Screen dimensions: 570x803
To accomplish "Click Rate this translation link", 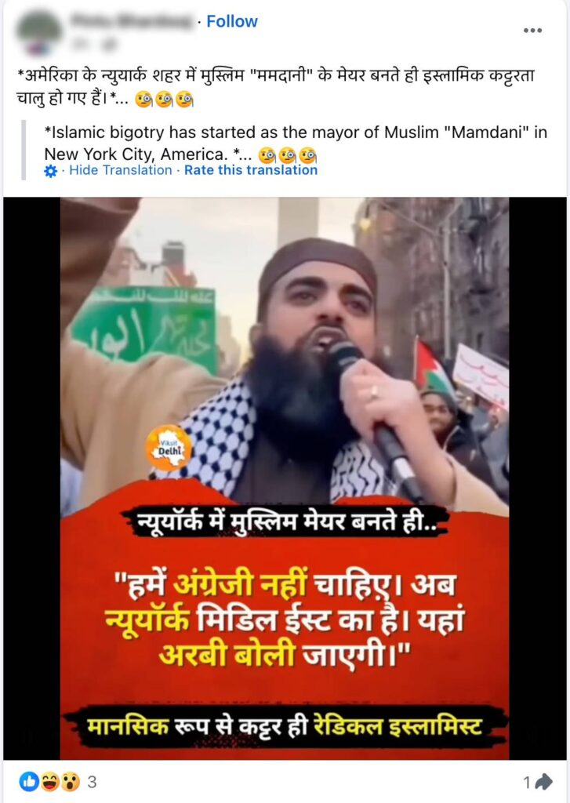I will pyautogui.click(x=251, y=170).
